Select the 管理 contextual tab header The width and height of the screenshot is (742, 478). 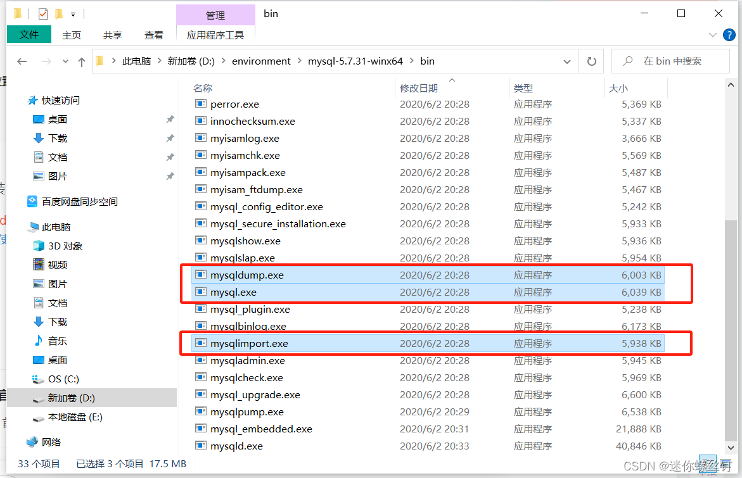tap(215, 15)
